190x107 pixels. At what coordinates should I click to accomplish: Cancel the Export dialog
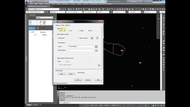[x=88, y=80]
